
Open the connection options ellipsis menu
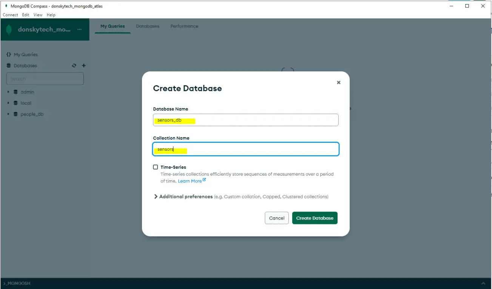click(79, 29)
